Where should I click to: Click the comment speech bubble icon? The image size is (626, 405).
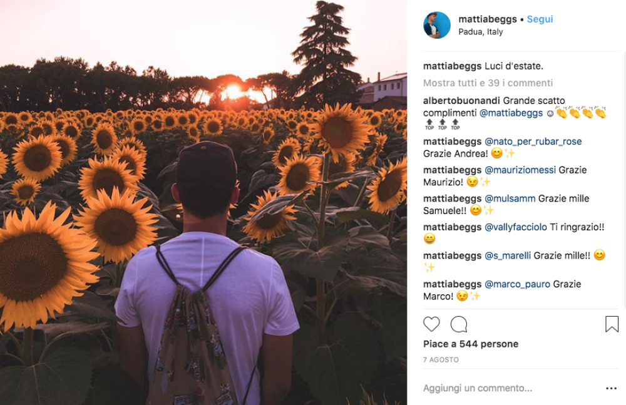(x=459, y=324)
